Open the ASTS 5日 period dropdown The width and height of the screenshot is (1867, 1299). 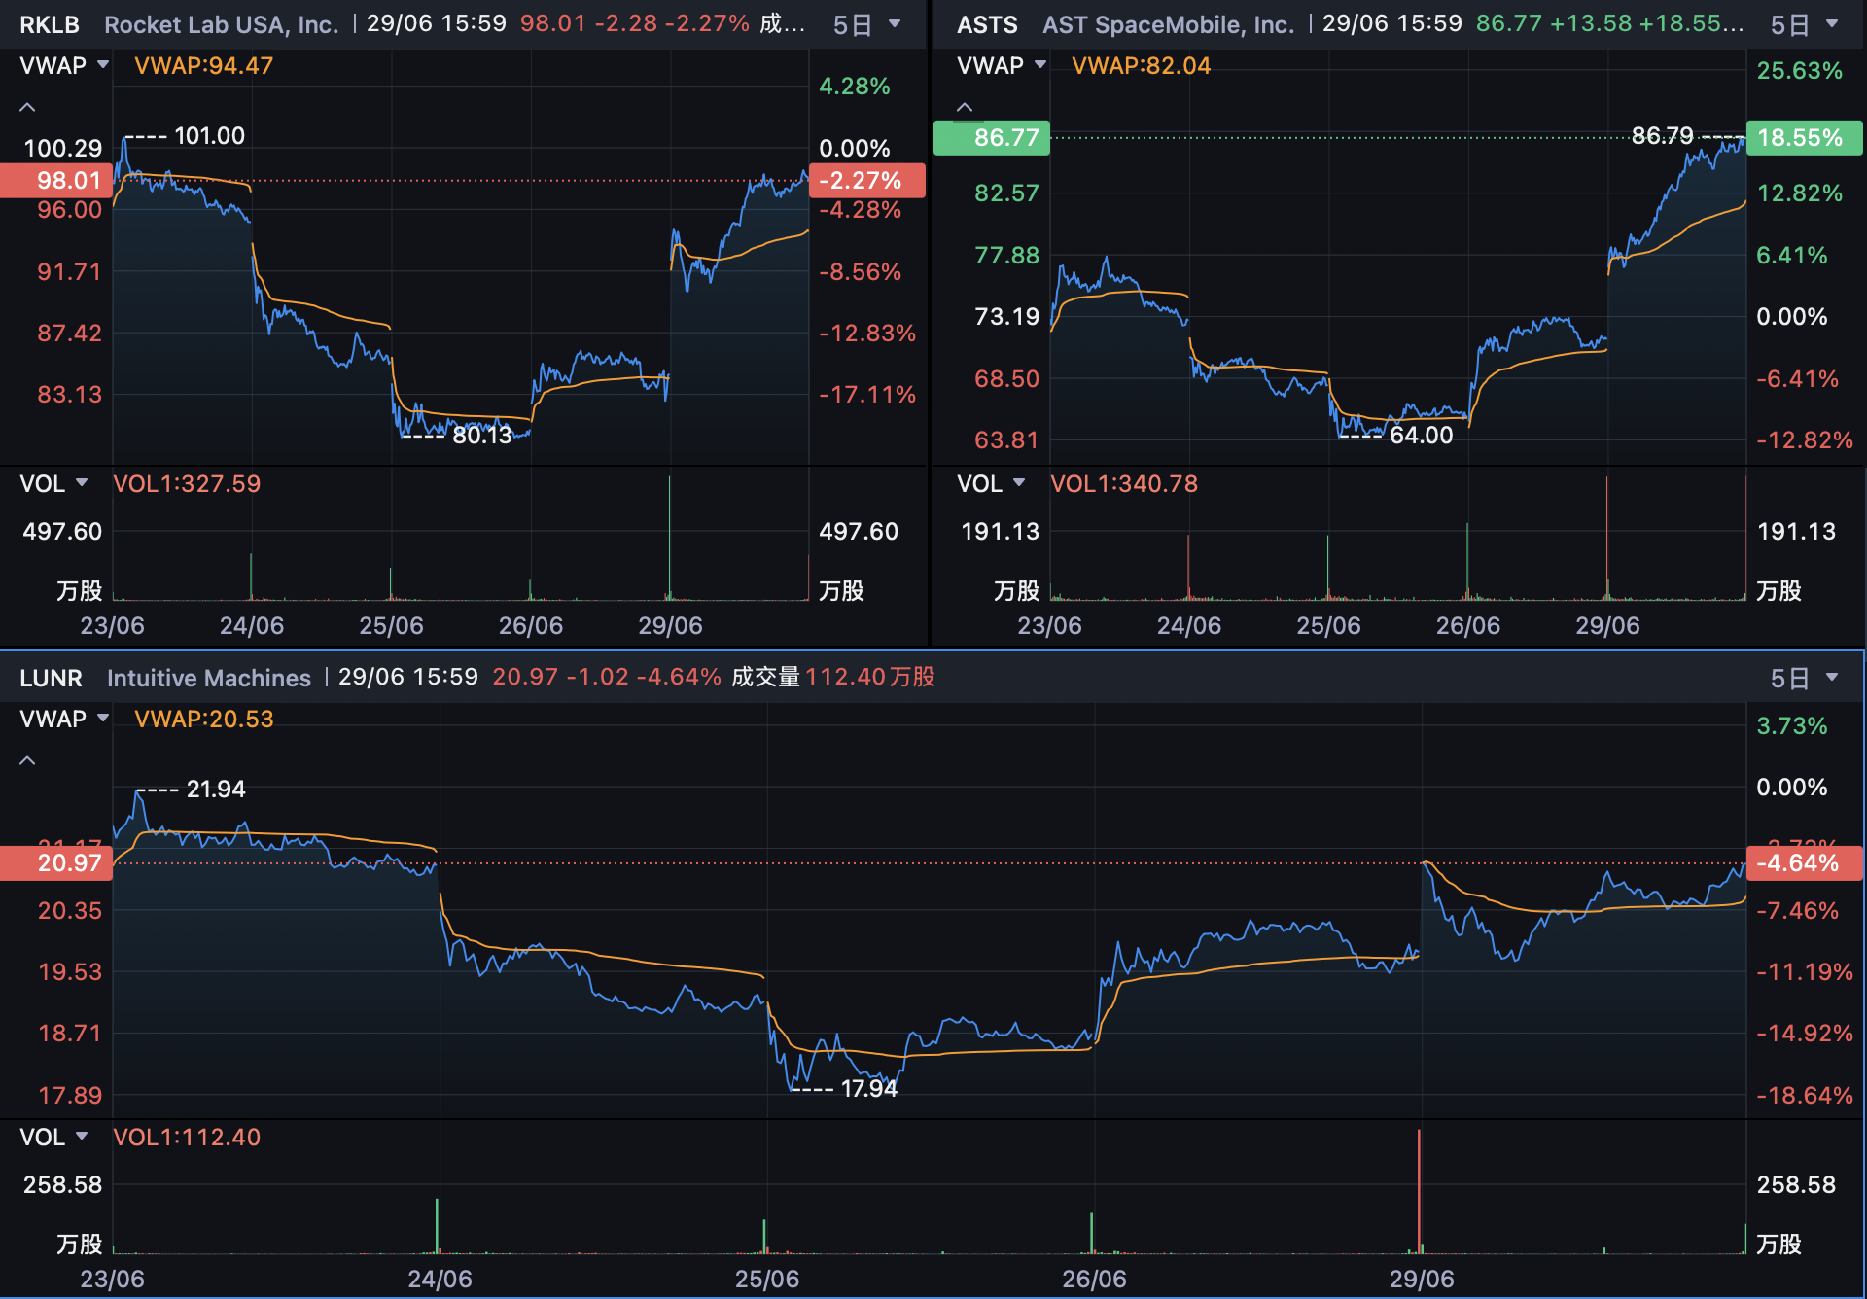[1804, 24]
